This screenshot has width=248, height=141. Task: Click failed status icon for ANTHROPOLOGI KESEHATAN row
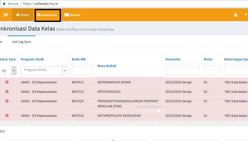(7, 116)
